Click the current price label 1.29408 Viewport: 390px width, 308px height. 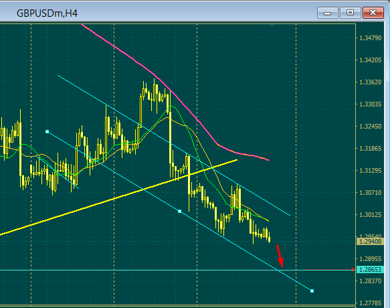(x=371, y=241)
